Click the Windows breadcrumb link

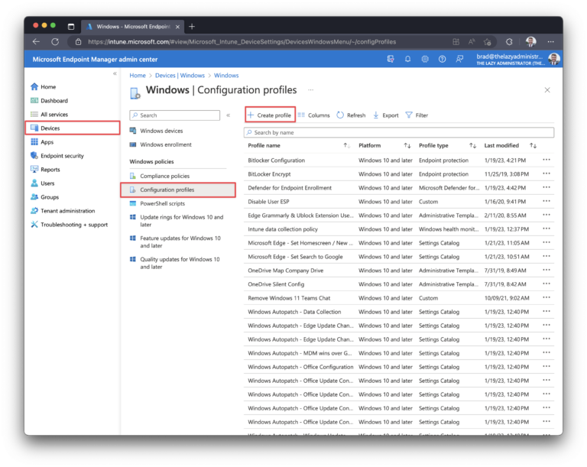click(x=226, y=75)
